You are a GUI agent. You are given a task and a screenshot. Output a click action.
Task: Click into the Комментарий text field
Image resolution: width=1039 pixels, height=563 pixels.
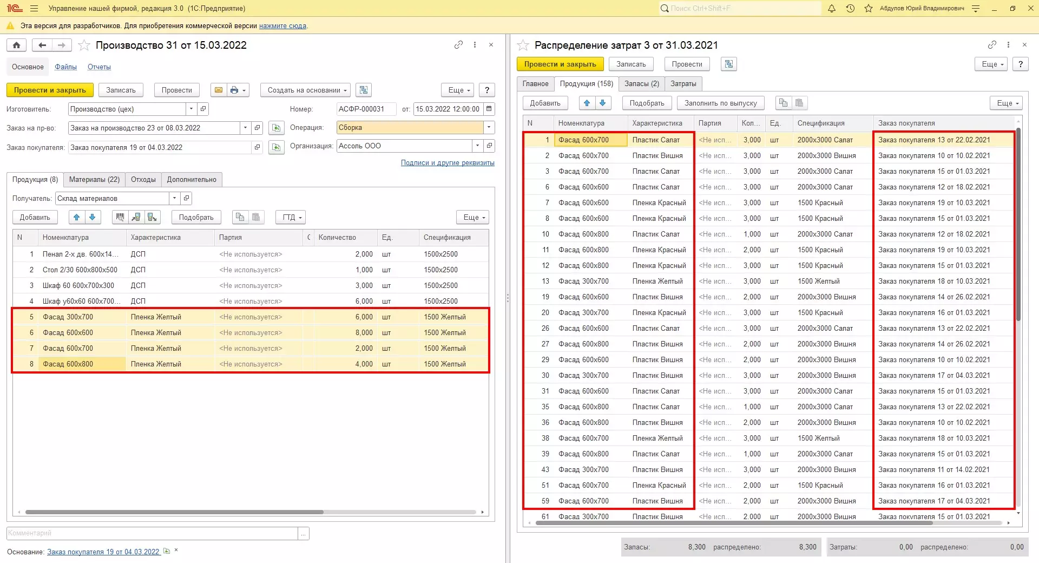[152, 534]
